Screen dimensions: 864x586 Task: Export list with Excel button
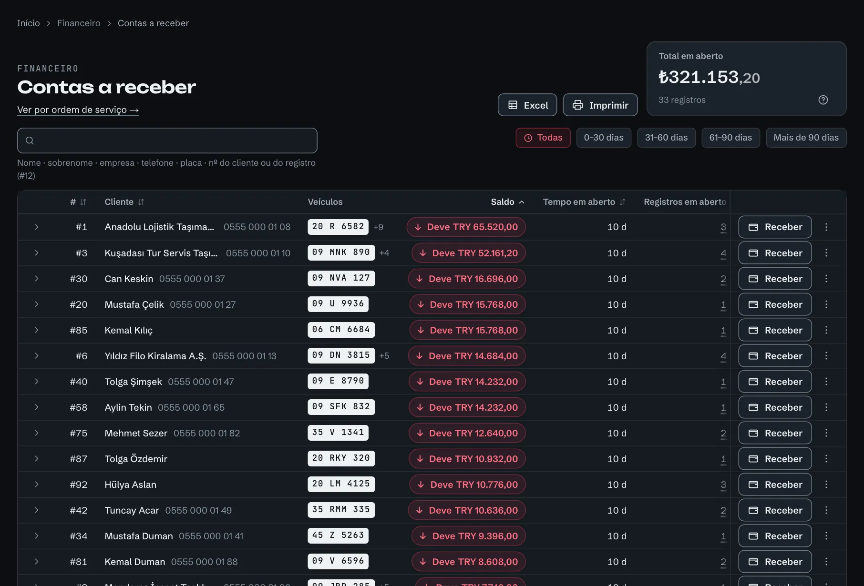(527, 105)
